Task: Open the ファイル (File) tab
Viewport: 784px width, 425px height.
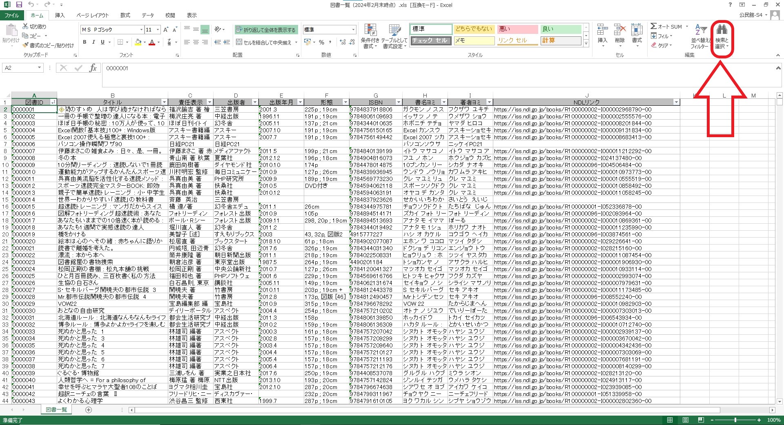Action: click(12, 16)
